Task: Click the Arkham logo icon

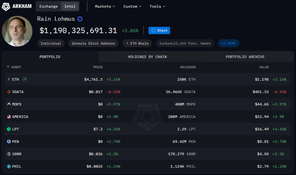Action: point(6,6)
